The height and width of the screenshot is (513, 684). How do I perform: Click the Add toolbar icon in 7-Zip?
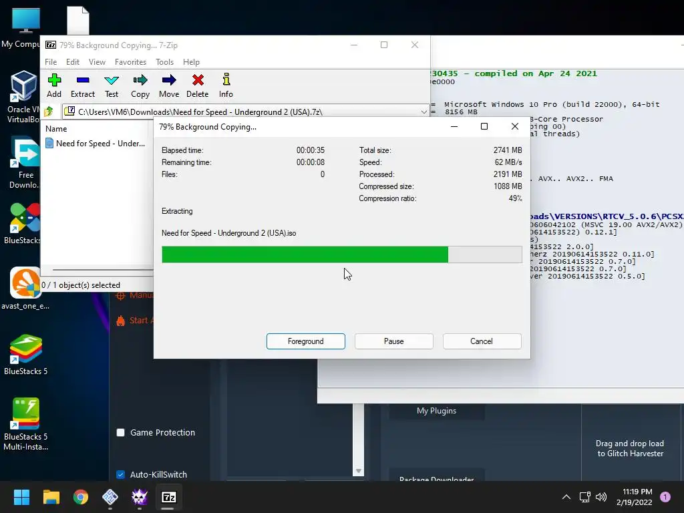[x=54, y=85]
